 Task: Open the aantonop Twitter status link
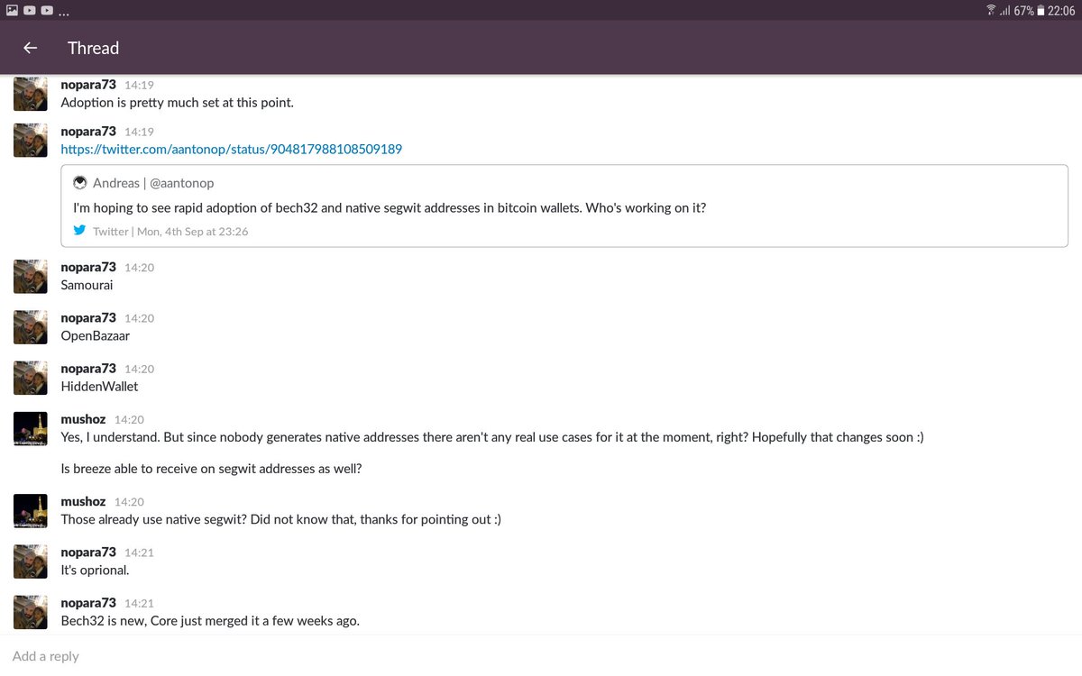coord(231,149)
